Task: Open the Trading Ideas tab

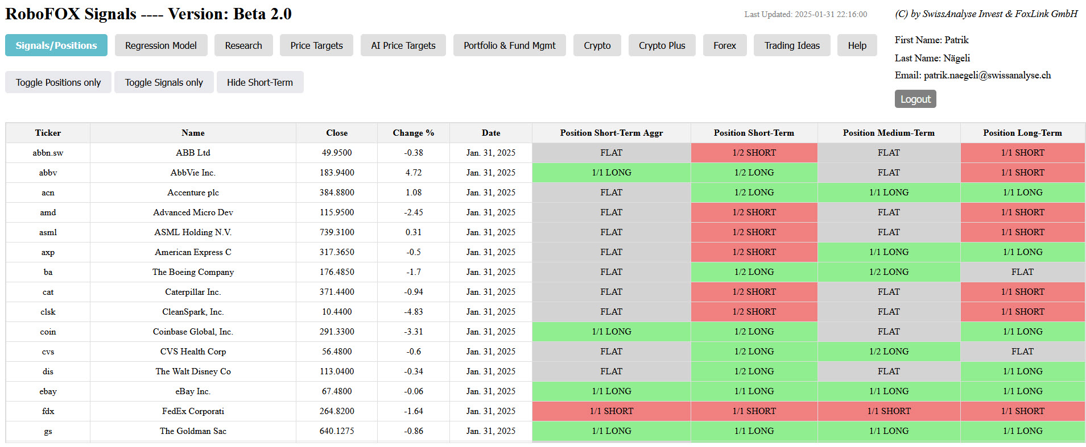Action: pos(792,45)
